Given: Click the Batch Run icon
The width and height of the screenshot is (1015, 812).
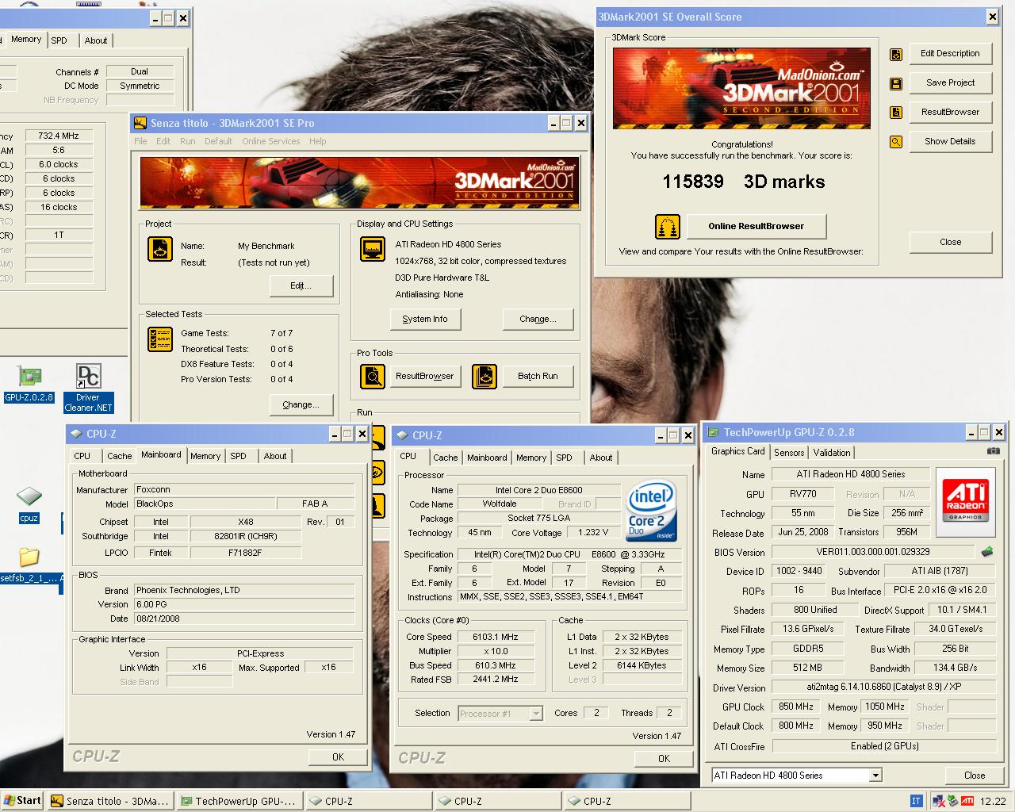Looking at the screenshot, I should (x=485, y=376).
